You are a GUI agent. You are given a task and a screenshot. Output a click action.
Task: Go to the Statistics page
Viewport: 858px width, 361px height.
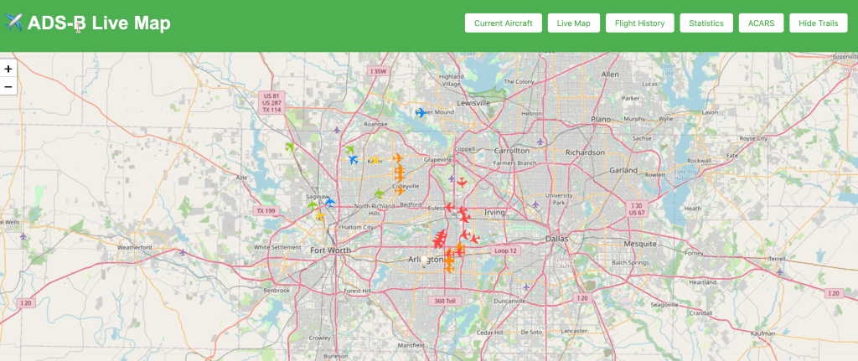click(706, 23)
